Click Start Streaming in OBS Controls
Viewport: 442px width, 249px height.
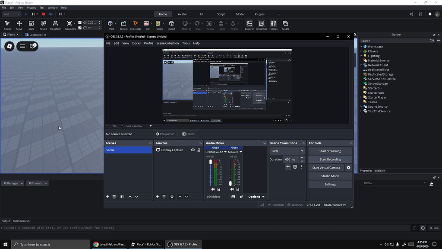[330, 151]
